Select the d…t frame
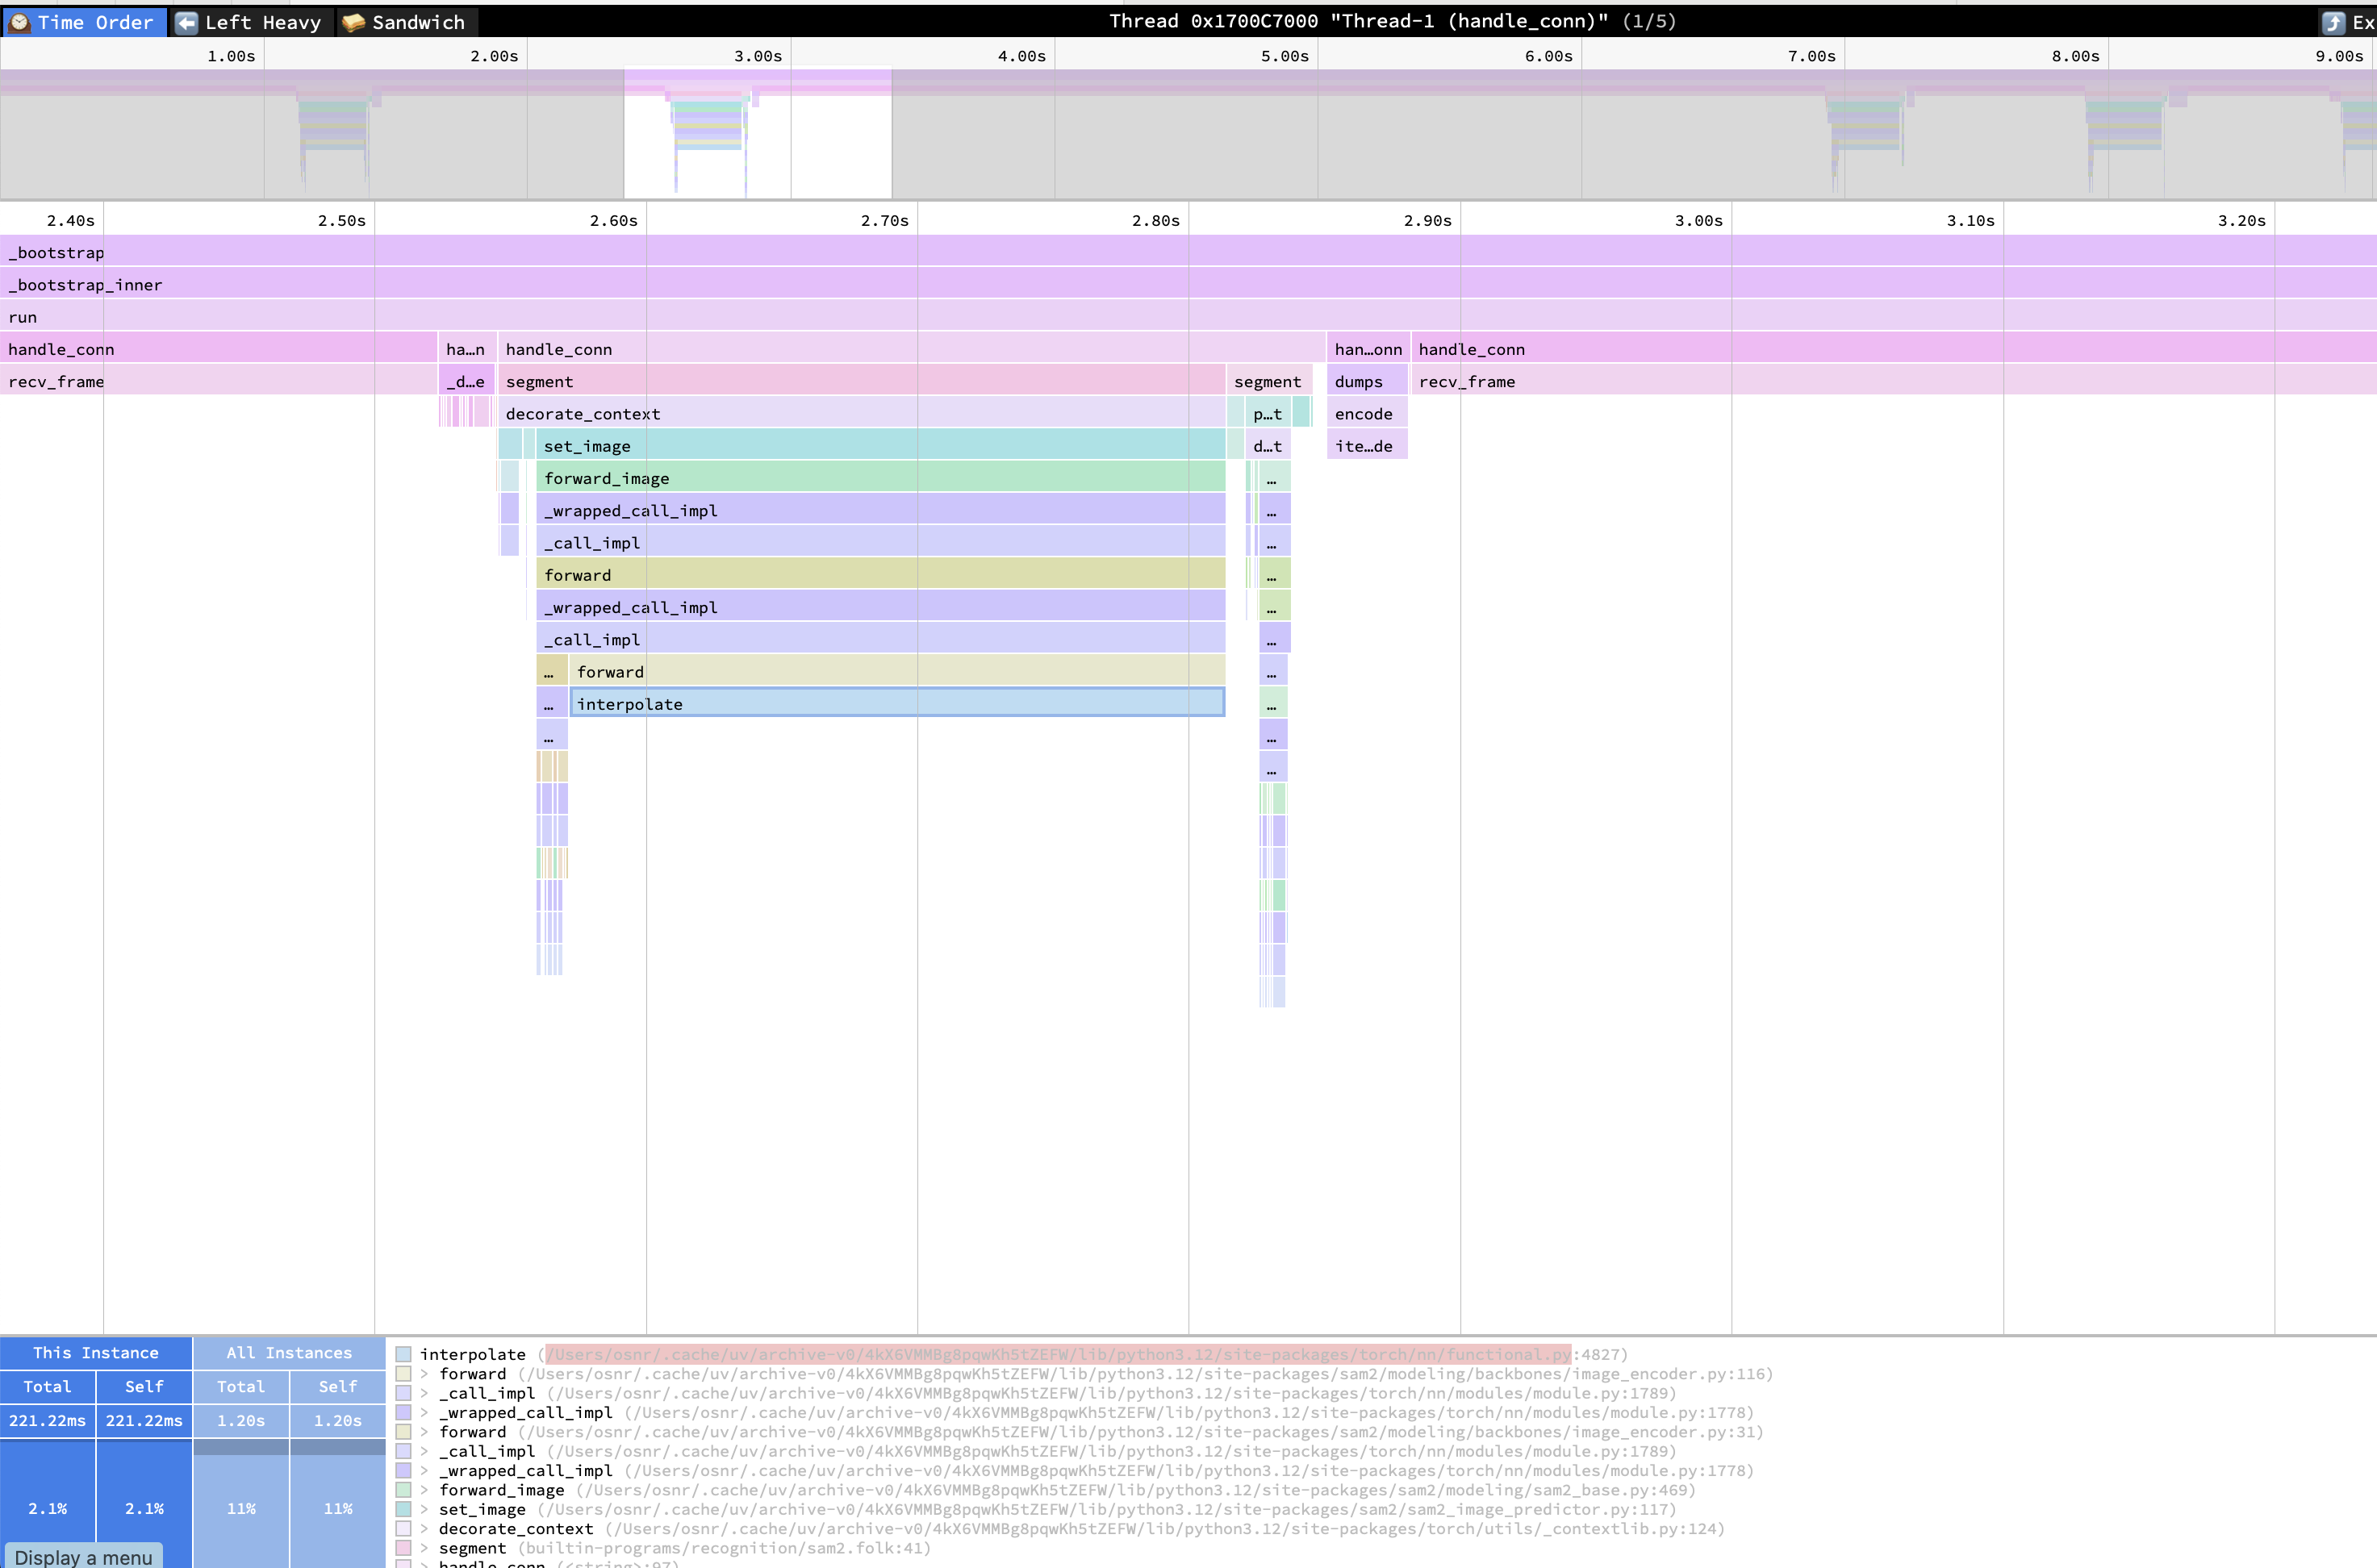 (x=1268, y=445)
